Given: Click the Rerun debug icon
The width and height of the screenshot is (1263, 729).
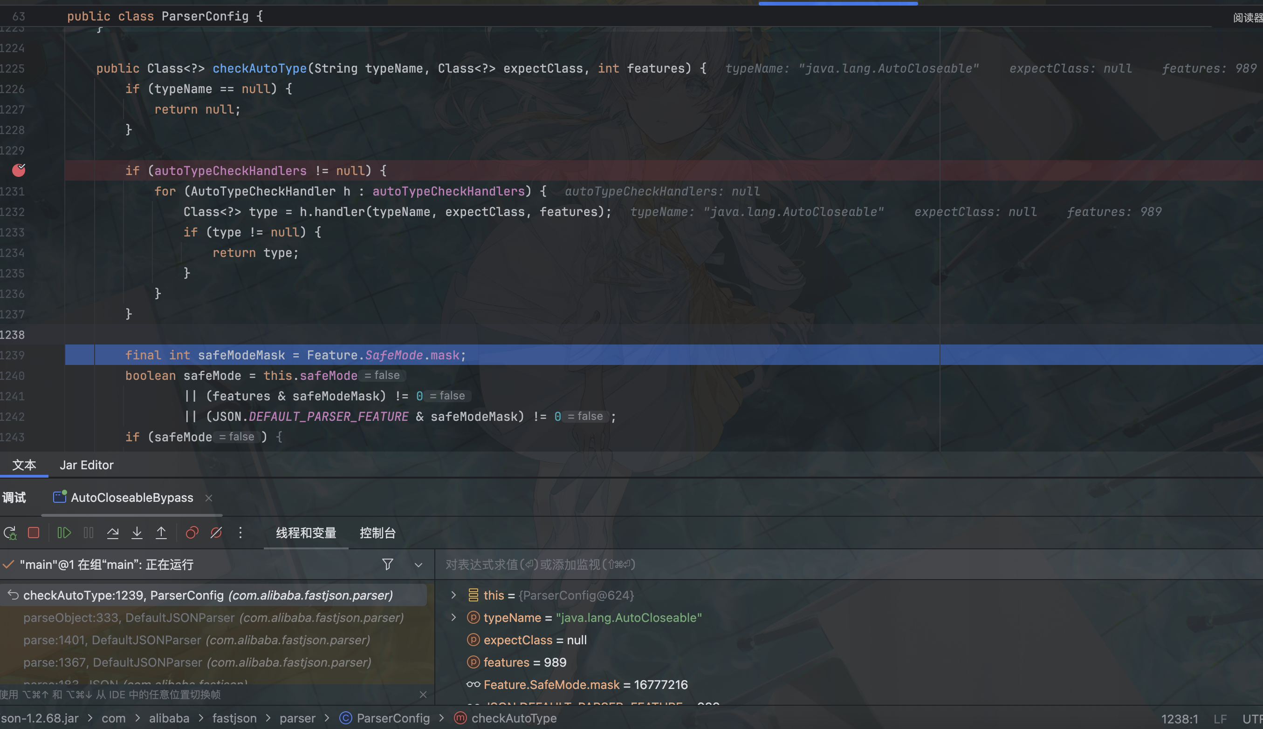Looking at the screenshot, I should tap(10, 533).
